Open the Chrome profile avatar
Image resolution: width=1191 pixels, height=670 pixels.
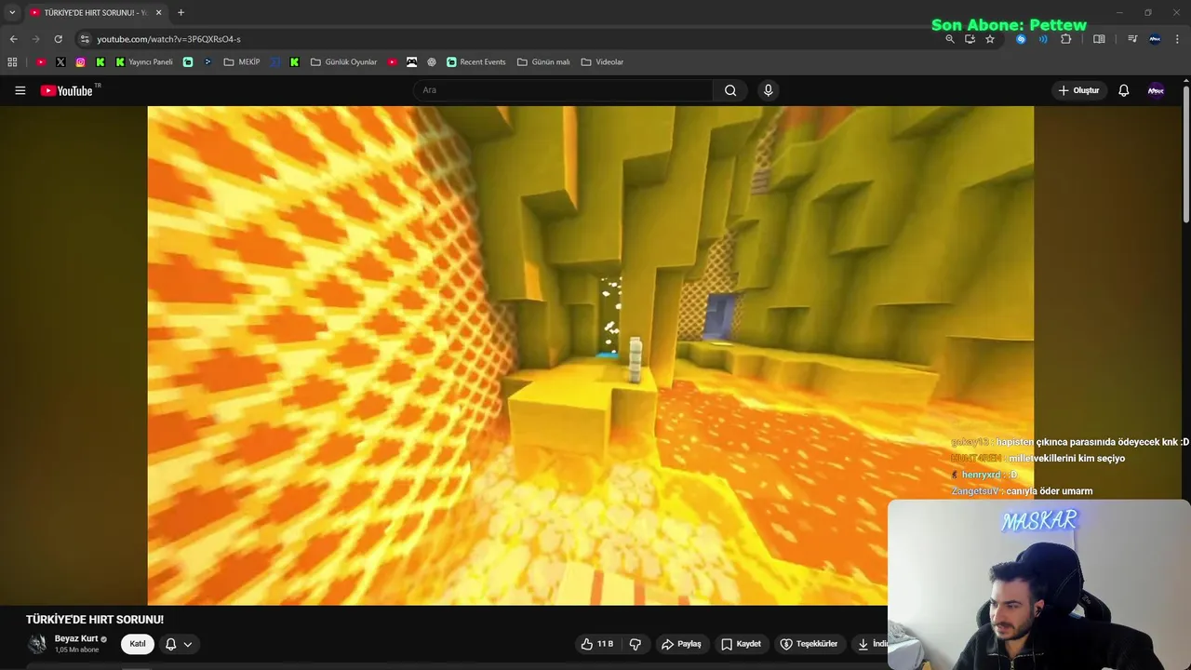coord(1155,39)
